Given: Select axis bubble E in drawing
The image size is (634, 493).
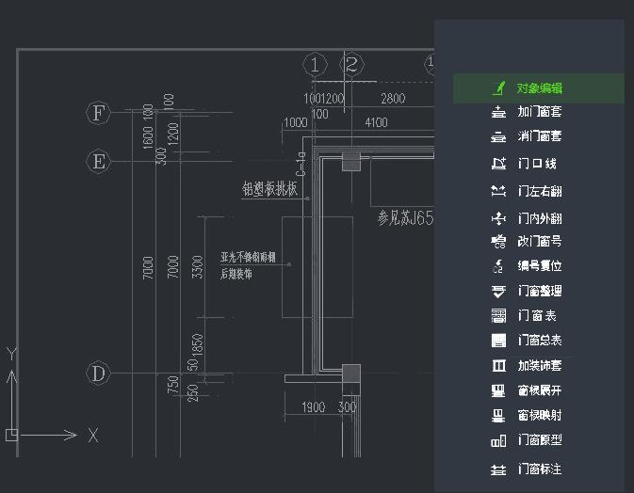Looking at the screenshot, I should (x=98, y=162).
